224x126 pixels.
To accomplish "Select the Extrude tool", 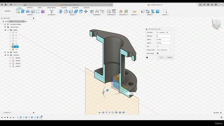I will coord(23,12).
